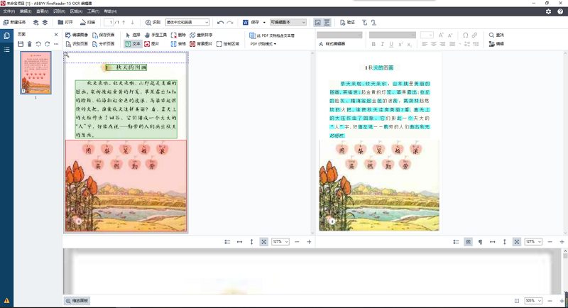Viewport: 568px width, 308px height.
Task: Go to previous page with up arrow
Action: pos(124,23)
